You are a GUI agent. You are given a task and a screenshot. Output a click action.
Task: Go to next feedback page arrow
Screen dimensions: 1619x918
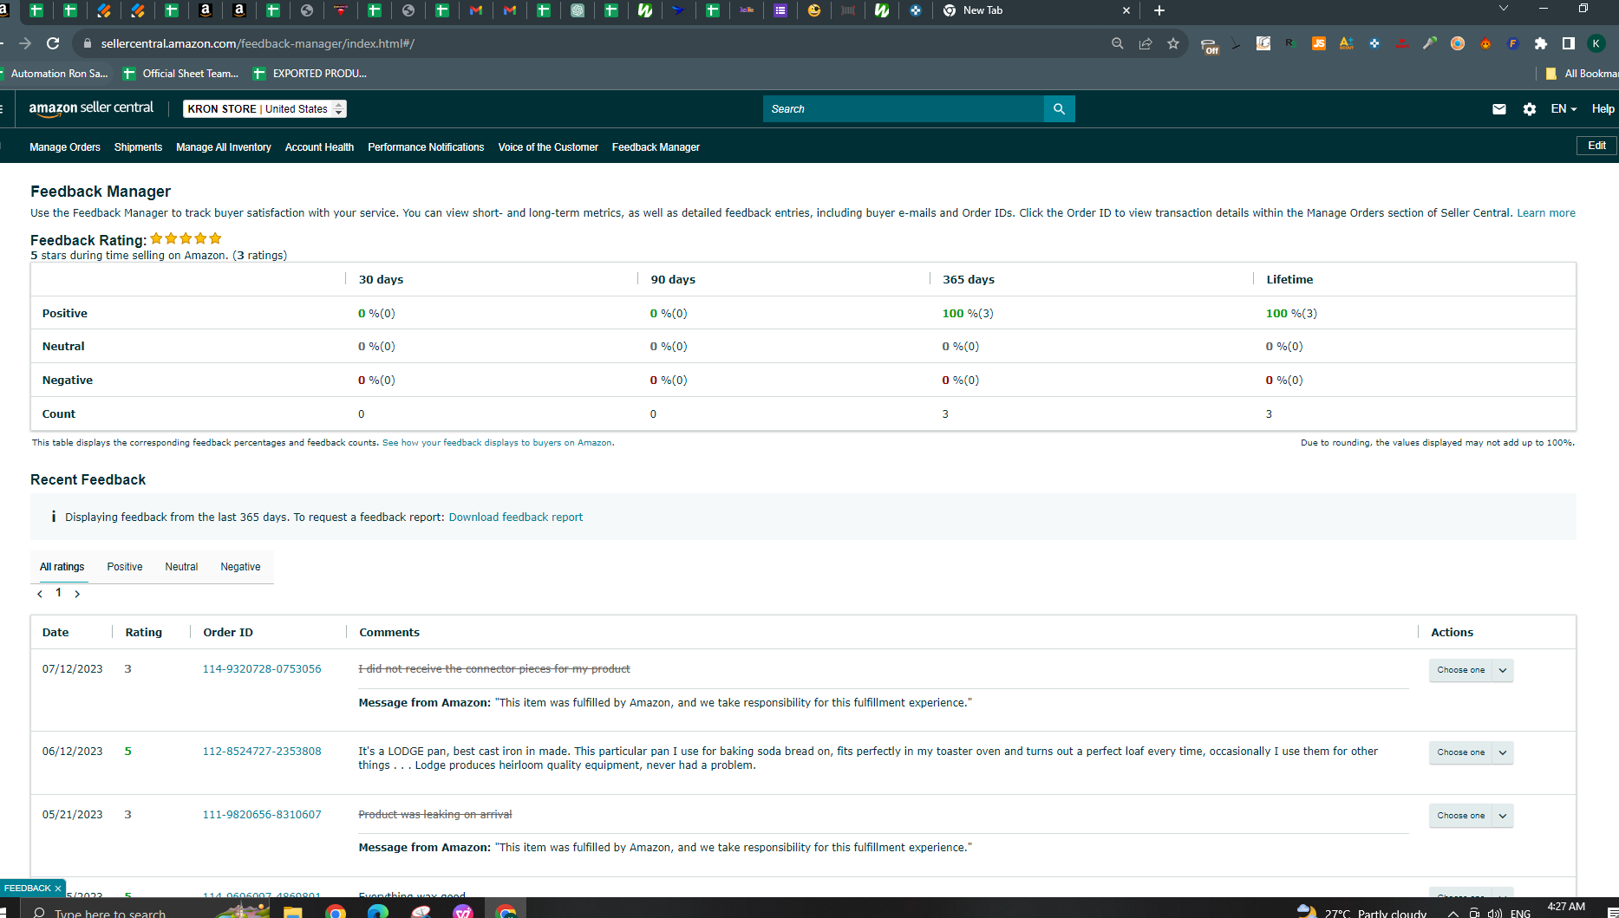(x=77, y=594)
